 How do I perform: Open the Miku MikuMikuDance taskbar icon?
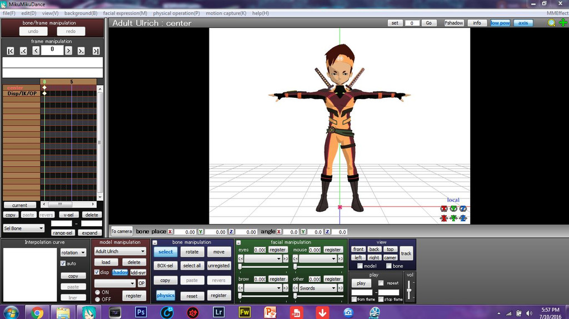click(x=89, y=312)
